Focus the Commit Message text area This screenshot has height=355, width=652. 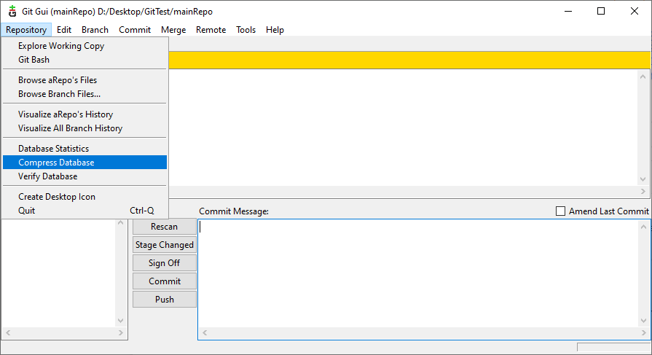tap(418, 274)
